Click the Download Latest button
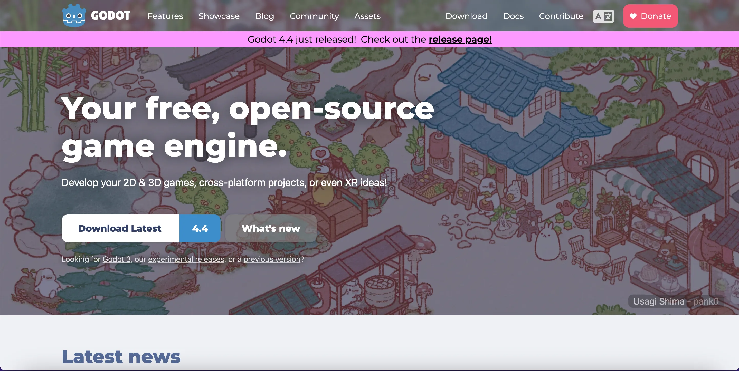739x371 pixels. (120, 228)
